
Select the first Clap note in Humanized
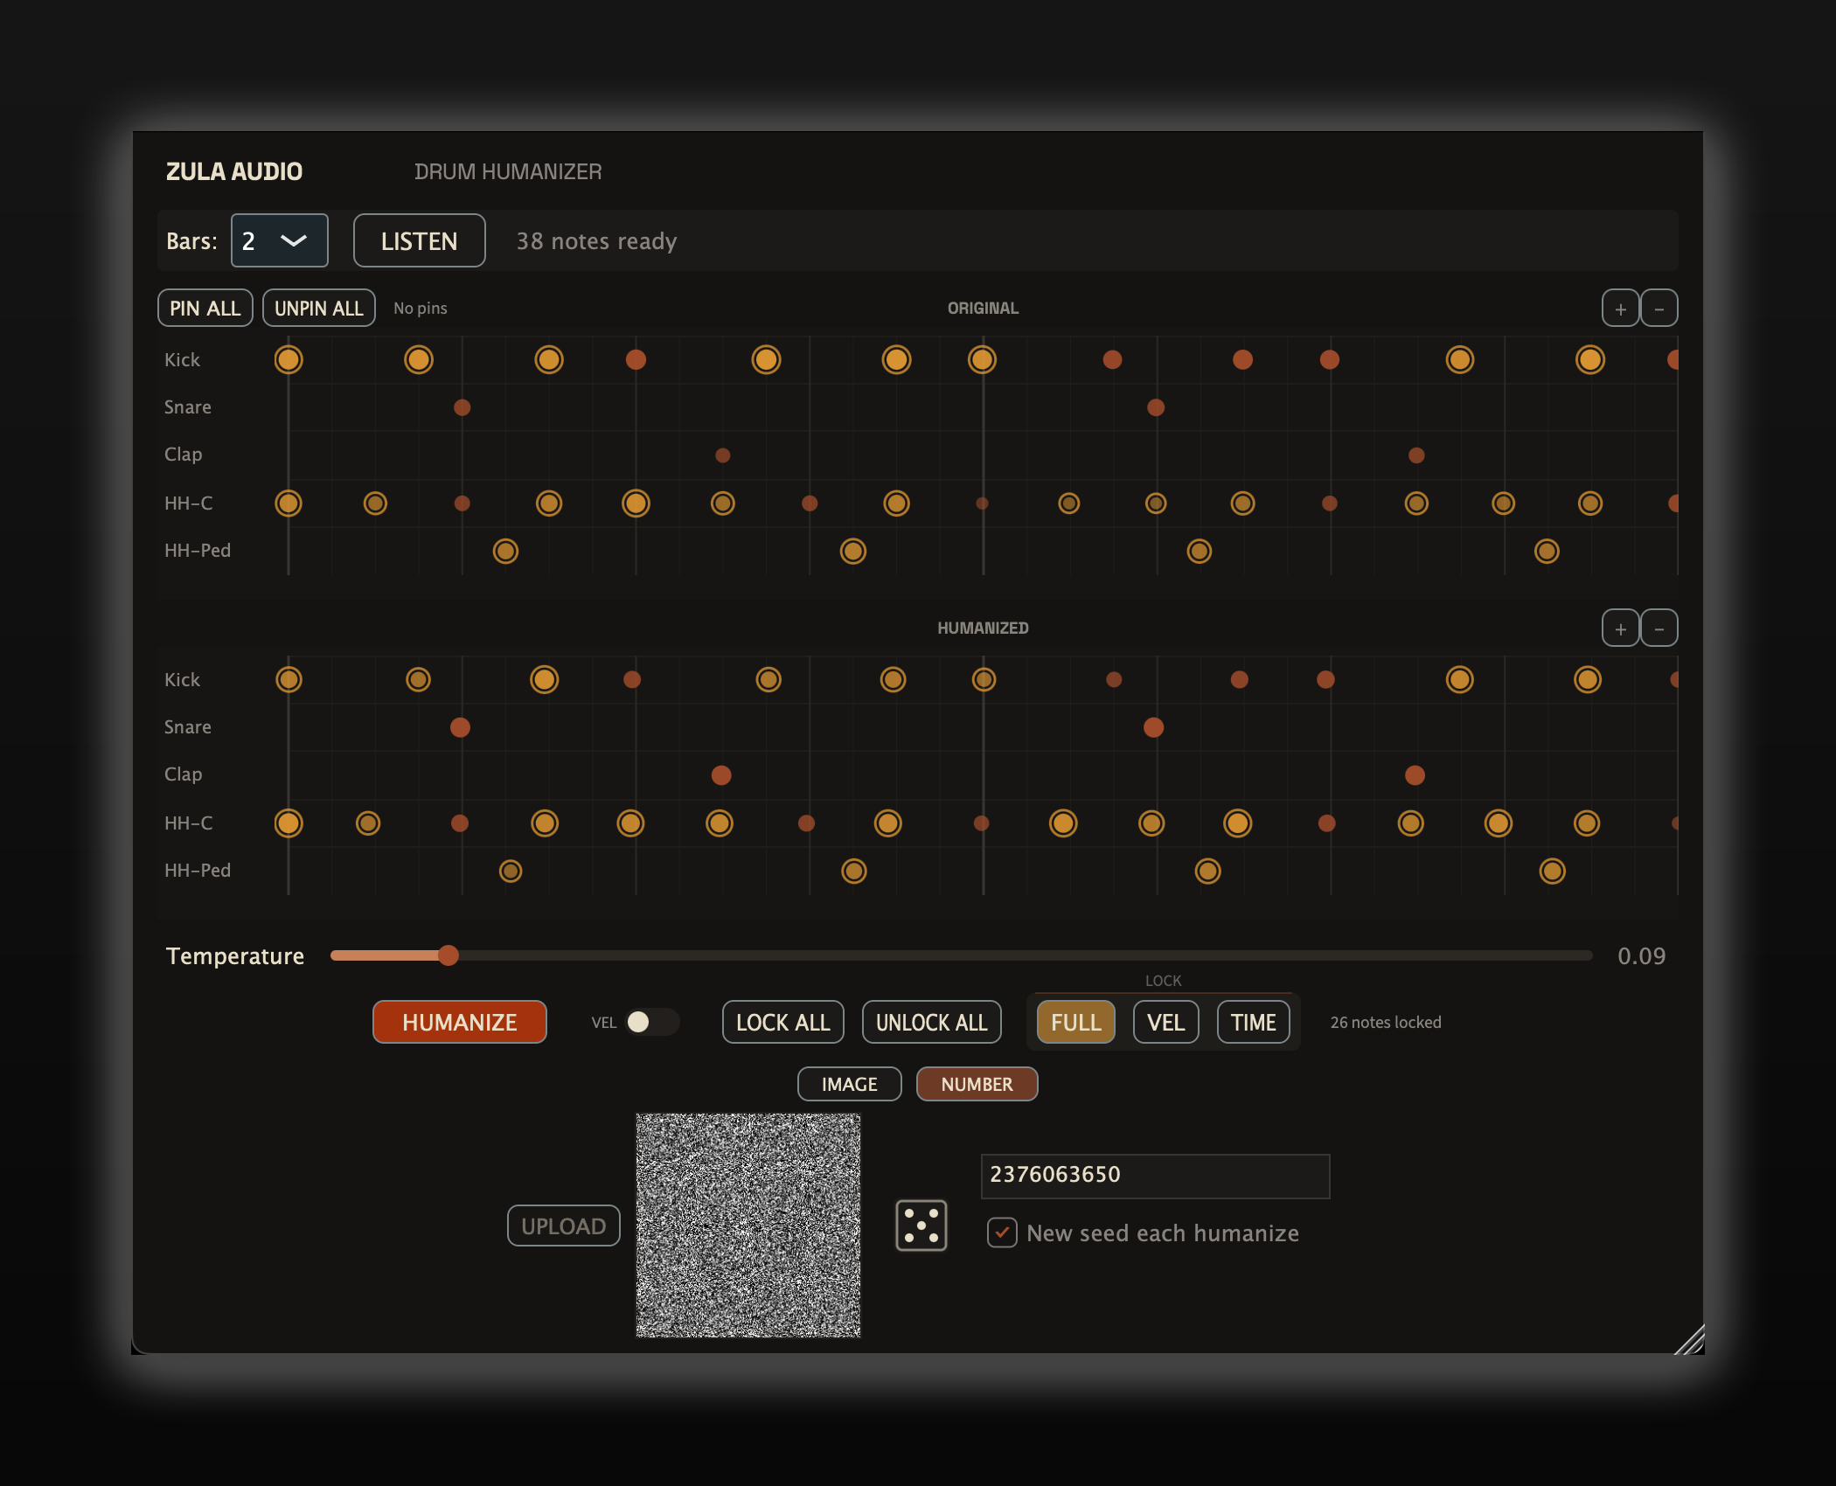(721, 775)
